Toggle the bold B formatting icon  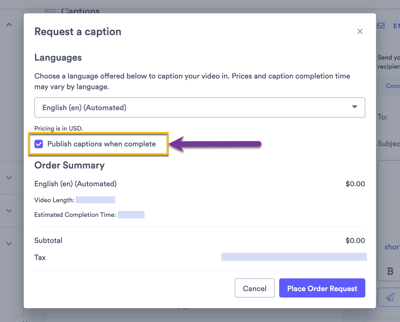click(x=390, y=271)
